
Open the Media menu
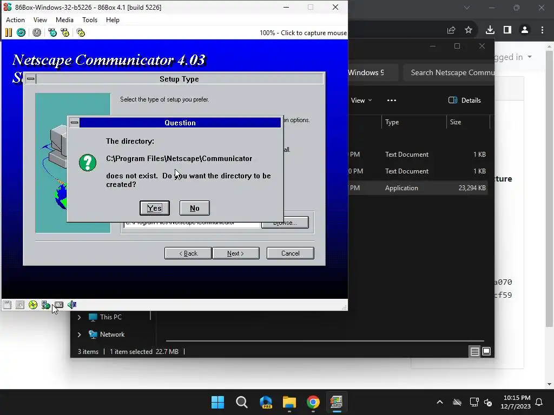point(65,20)
